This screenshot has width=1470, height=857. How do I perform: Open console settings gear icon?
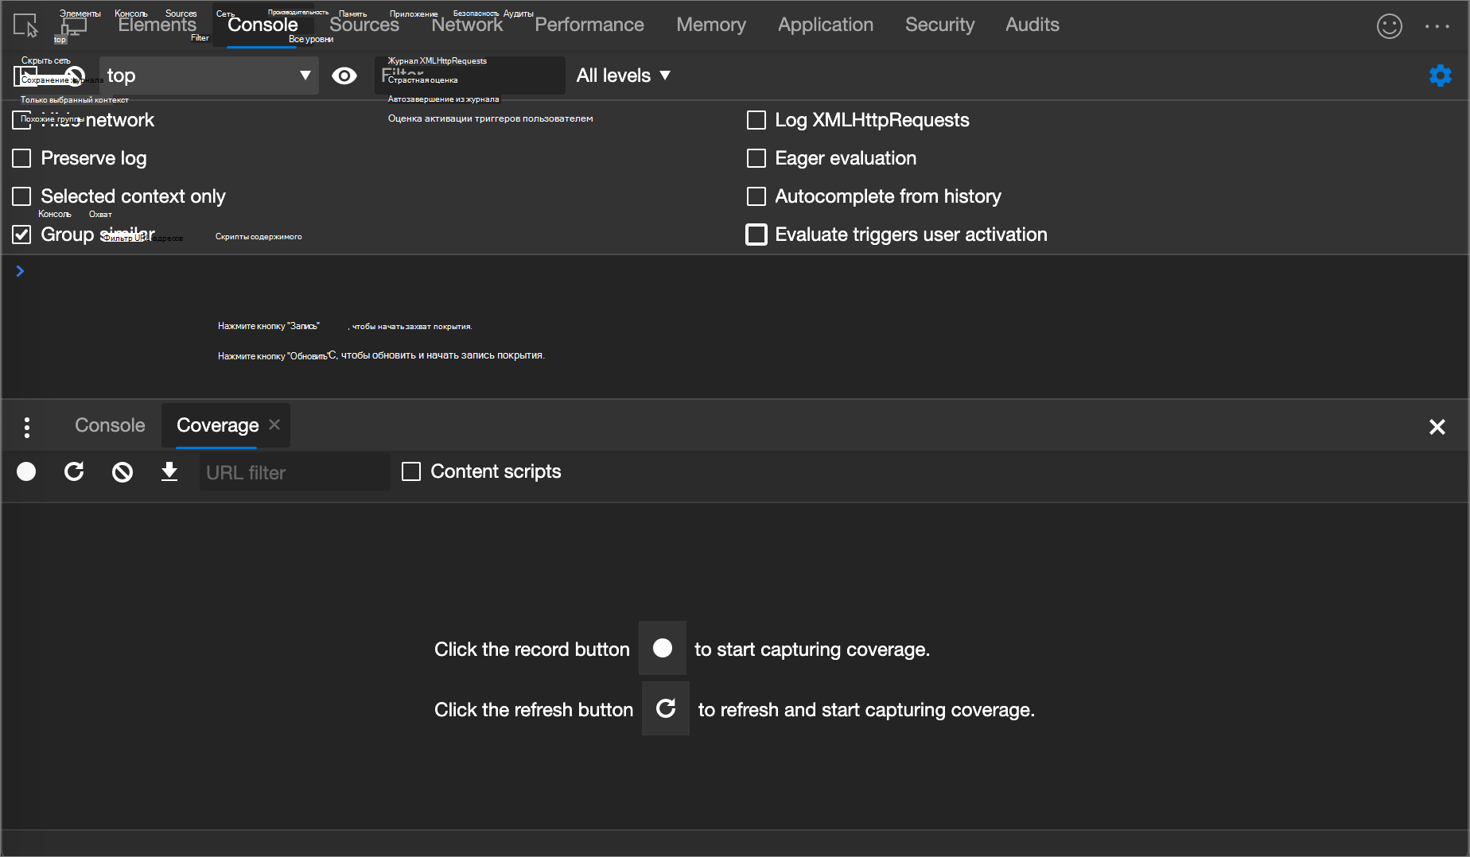click(1440, 76)
